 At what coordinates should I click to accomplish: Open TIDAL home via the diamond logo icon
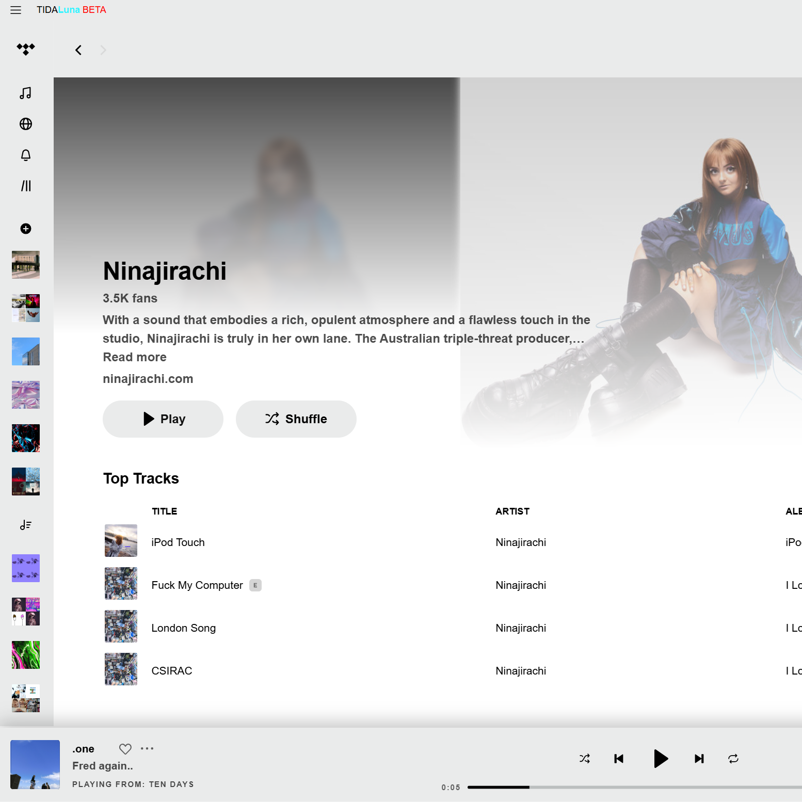tap(25, 50)
